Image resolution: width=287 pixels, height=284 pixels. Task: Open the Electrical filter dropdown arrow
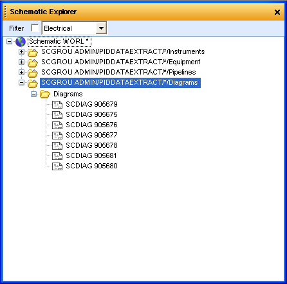[101, 28]
